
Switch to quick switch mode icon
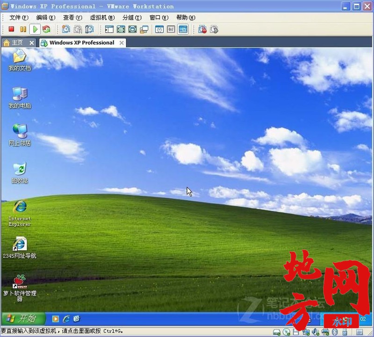coord(121,29)
